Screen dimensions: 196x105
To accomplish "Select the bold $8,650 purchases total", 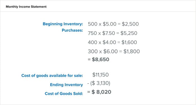I will pos(100,59).
